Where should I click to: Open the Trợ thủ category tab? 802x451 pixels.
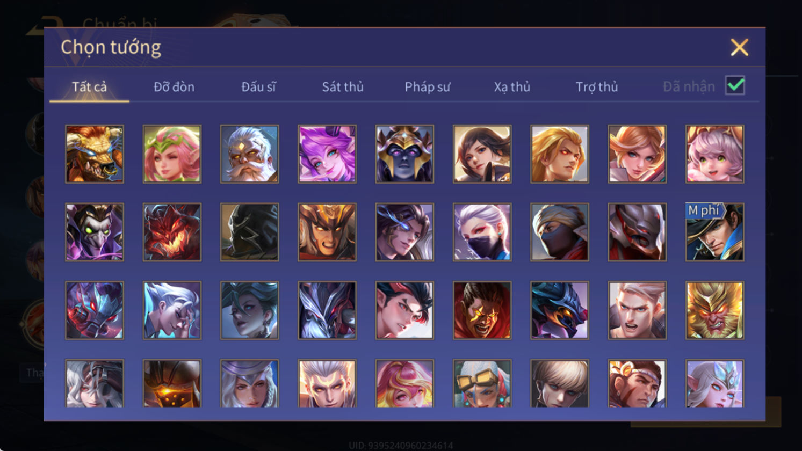tap(597, 86)
